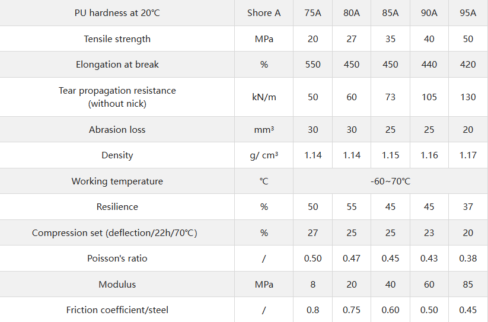Click the 'Compression set (deflection/22h/70°C)' label
The height and width of the screenshot is (322, 488).
pos(114,233)
